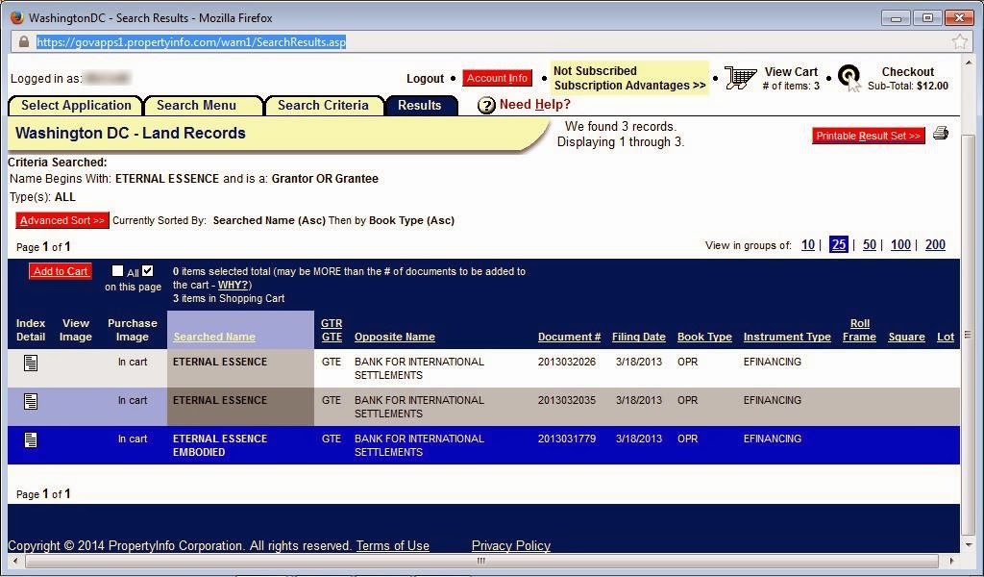Open index detail icon for document 2013032026

(x=31, y=363)
